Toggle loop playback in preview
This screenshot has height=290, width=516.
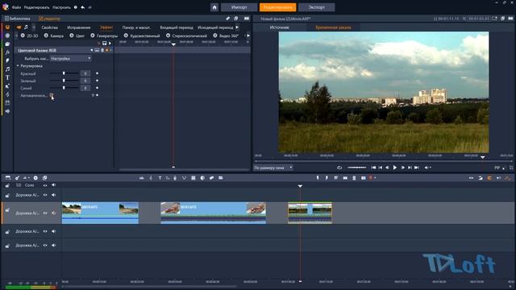(x=339, y=168)
